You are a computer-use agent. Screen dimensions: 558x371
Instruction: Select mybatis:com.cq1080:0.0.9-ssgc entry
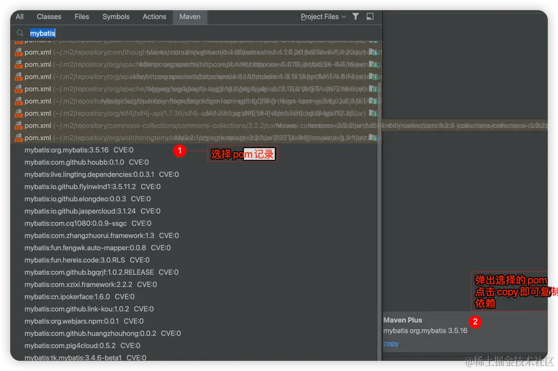click(x=88, y=223)
